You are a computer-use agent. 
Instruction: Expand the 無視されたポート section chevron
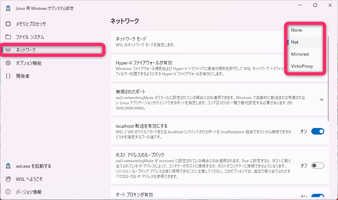(x=321, y=100)
